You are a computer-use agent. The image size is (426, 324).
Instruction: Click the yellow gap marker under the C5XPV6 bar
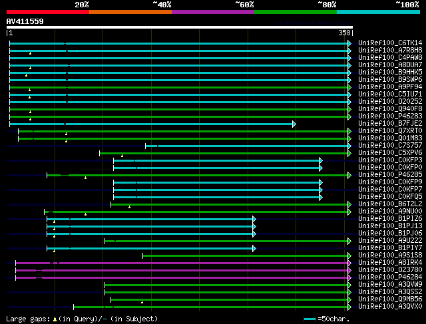coord(122,156)
